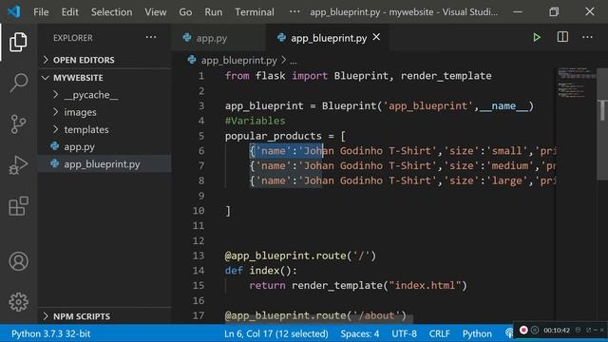Open the Extensions view
Screen dimensions: 608x342
(x=18, y=206)
